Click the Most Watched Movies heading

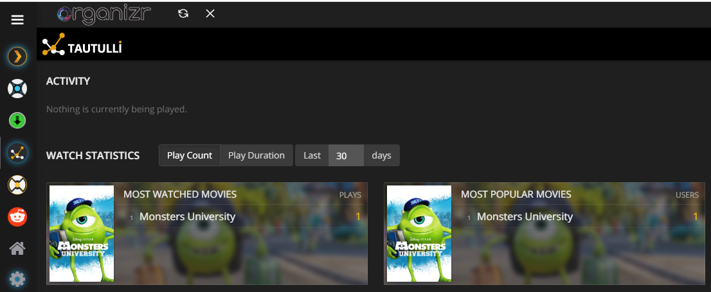[x=180, y=194]
